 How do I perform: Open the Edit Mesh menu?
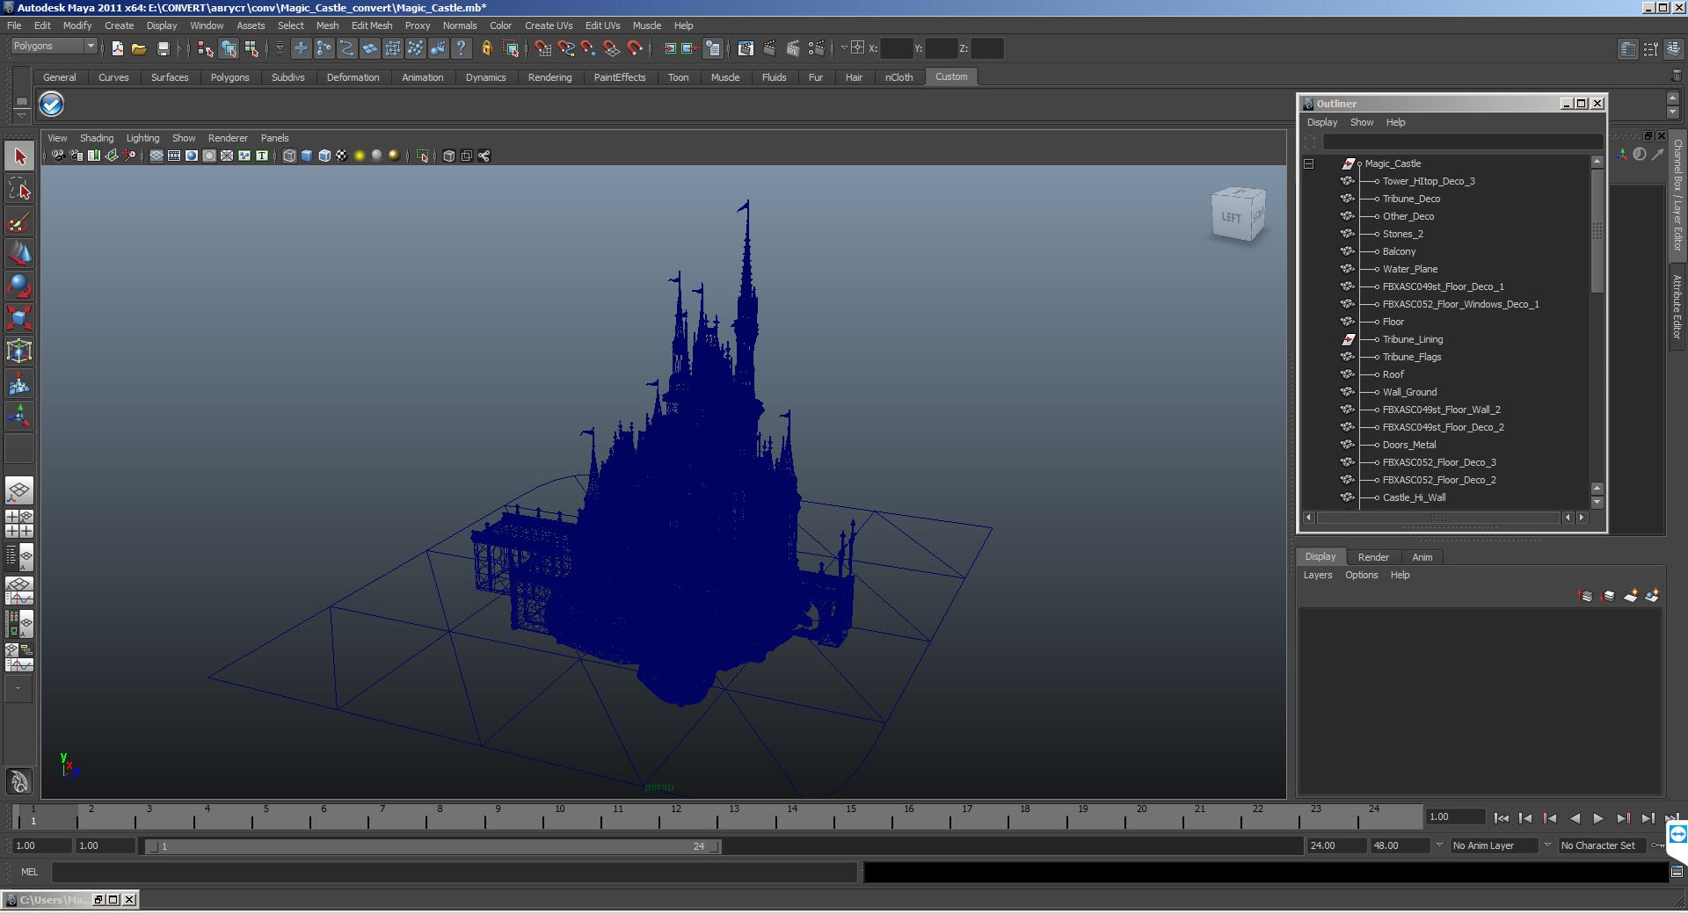pyautogui.click(x=372, y=25)
